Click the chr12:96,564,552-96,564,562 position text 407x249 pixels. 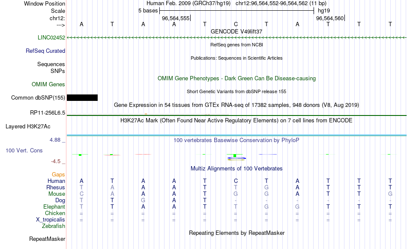[272, 3]
